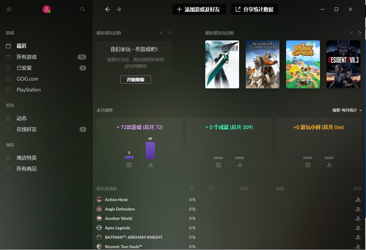Click the small purple bar labeled 3
The image size is (366, 250).
click(x=129, y=158)
